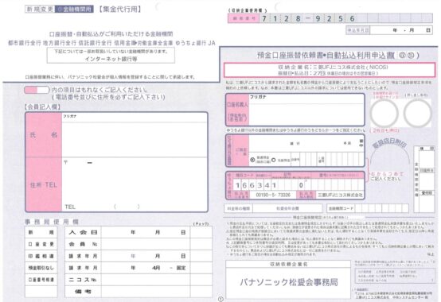The width and height of the screenshot is (441, 302).
Task: Click the 松愛会年会費 fee type cell
Action: 287,208
